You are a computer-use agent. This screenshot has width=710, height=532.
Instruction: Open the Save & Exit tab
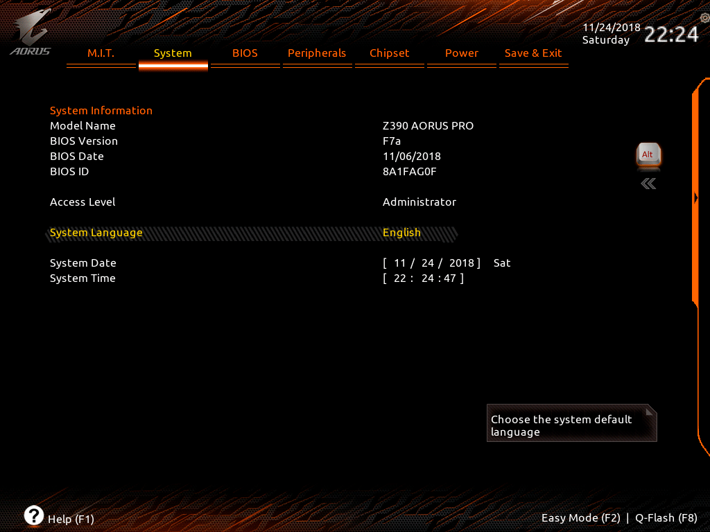point(533,53)
